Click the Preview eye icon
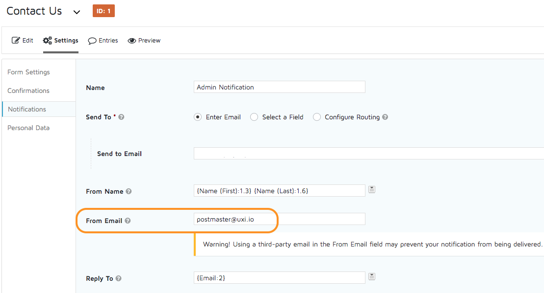The image size is (544, 293). click(132, 41)
